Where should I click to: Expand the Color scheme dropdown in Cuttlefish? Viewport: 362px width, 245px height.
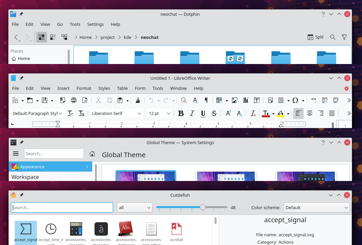coord(316,207)
